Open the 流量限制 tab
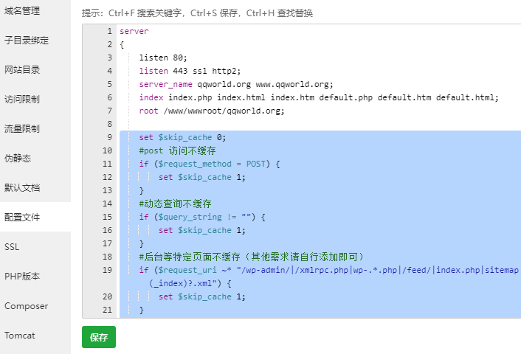The width and height of the screenshot is (521, 354). click(22, 129)
